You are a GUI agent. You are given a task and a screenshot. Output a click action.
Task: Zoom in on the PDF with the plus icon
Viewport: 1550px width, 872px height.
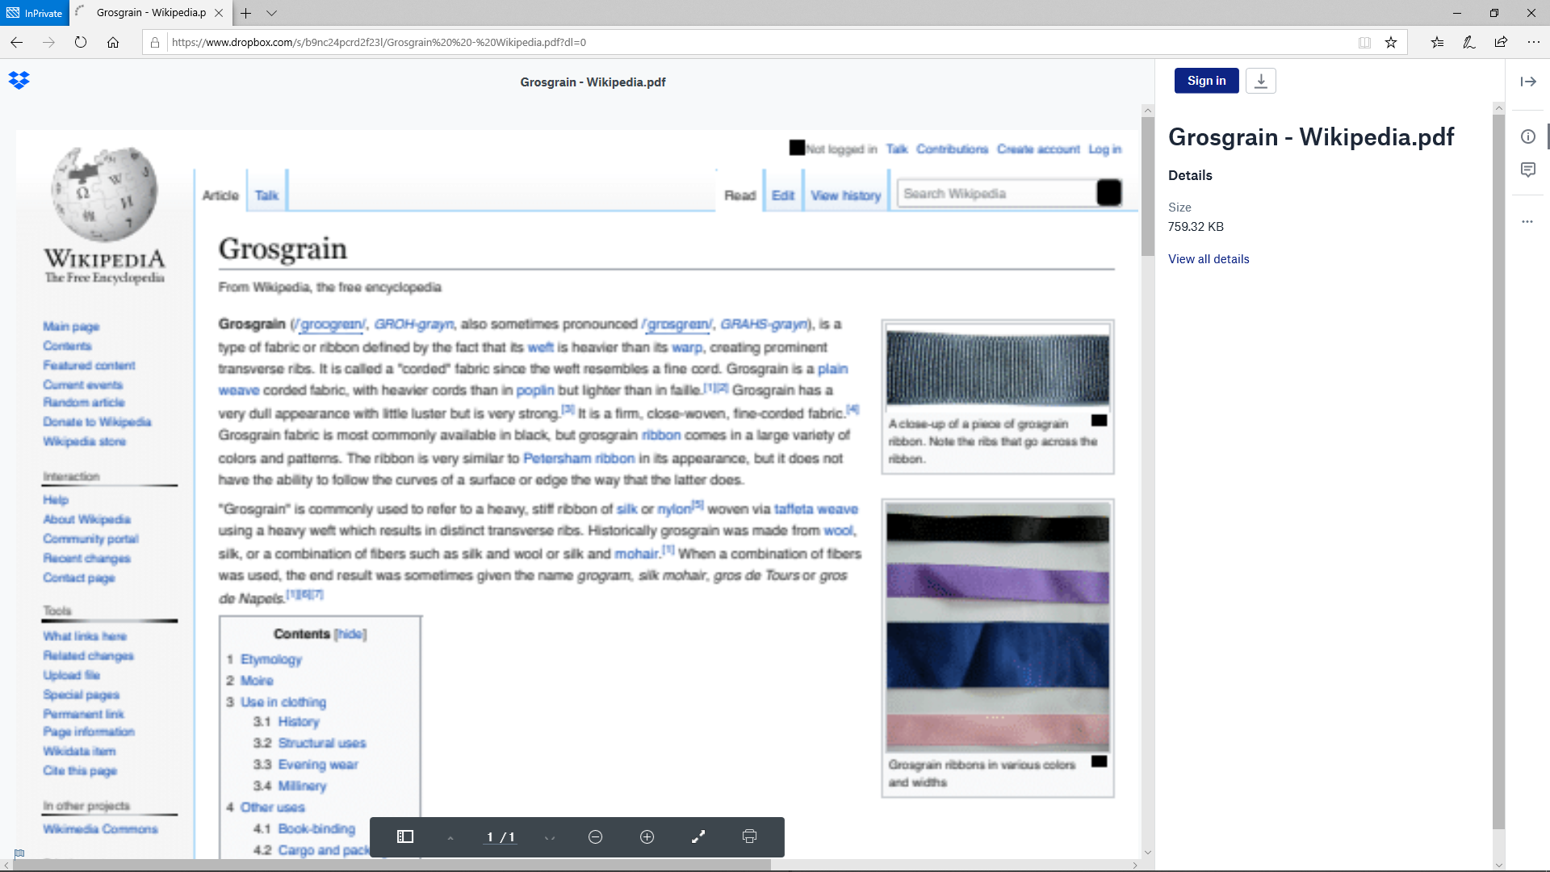647,837
